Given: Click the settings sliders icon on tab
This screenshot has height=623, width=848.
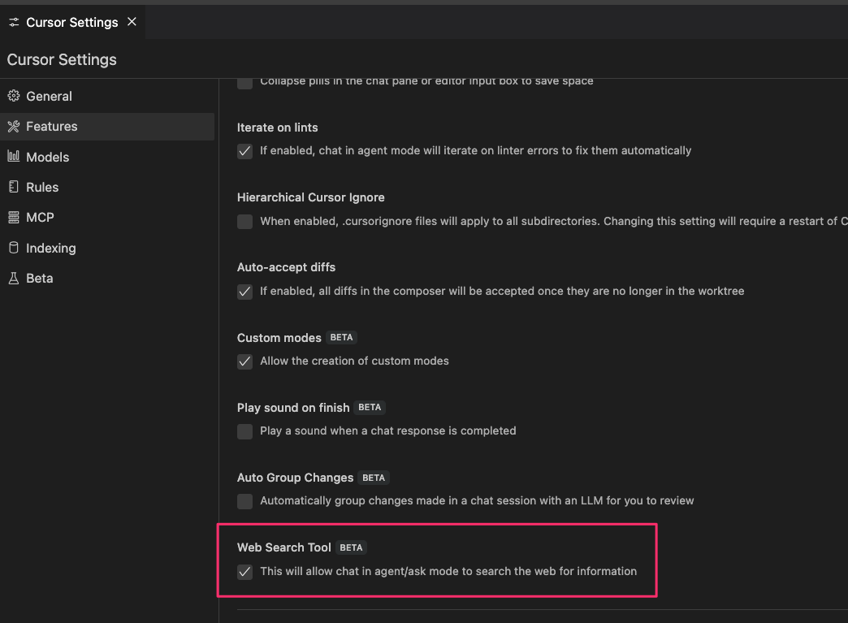Looking at the screenshot, I should [14, 22].
